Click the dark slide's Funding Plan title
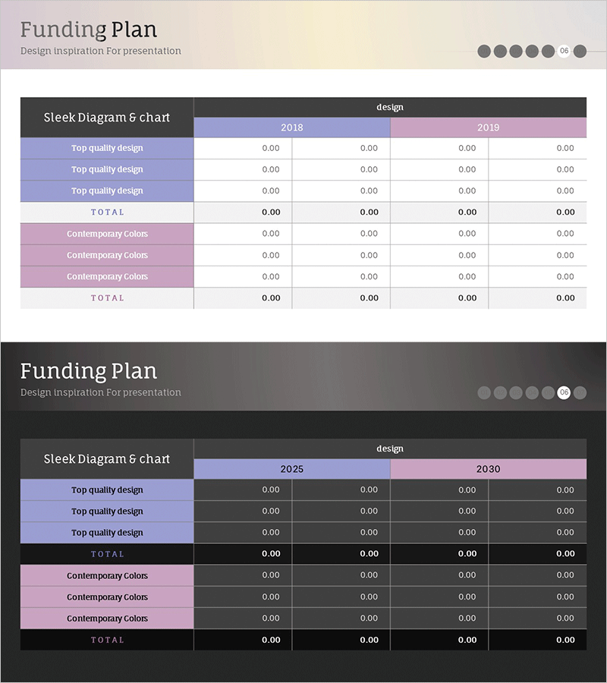Screen dimensions: 607x683 (x=89, y=371)
